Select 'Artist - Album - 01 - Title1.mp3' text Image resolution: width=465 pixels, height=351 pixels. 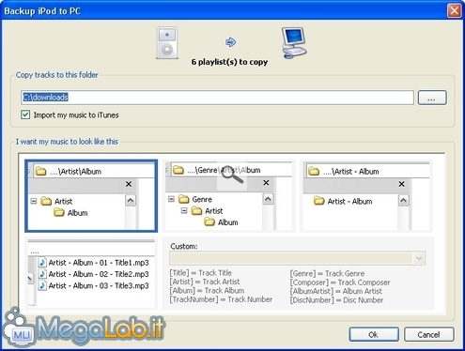99,263
